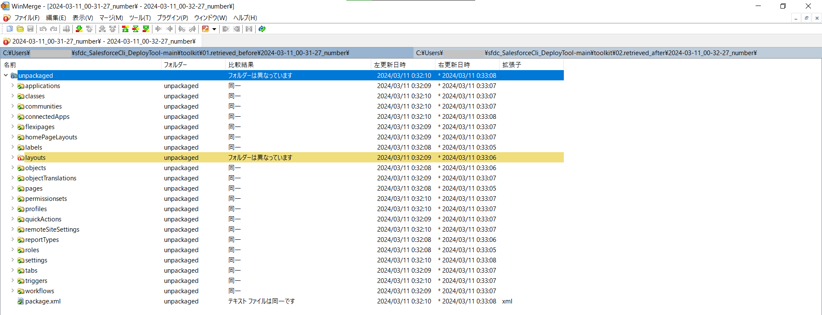Open the プラグイン(P) menu
Viewport: 822px width, 315px height.
click(x=172, y=18)
